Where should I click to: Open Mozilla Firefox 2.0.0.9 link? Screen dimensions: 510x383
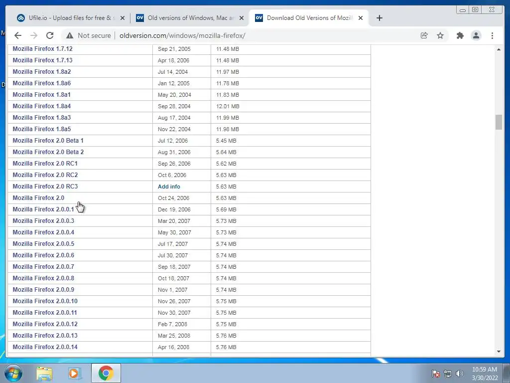click(x=43, y=290)
